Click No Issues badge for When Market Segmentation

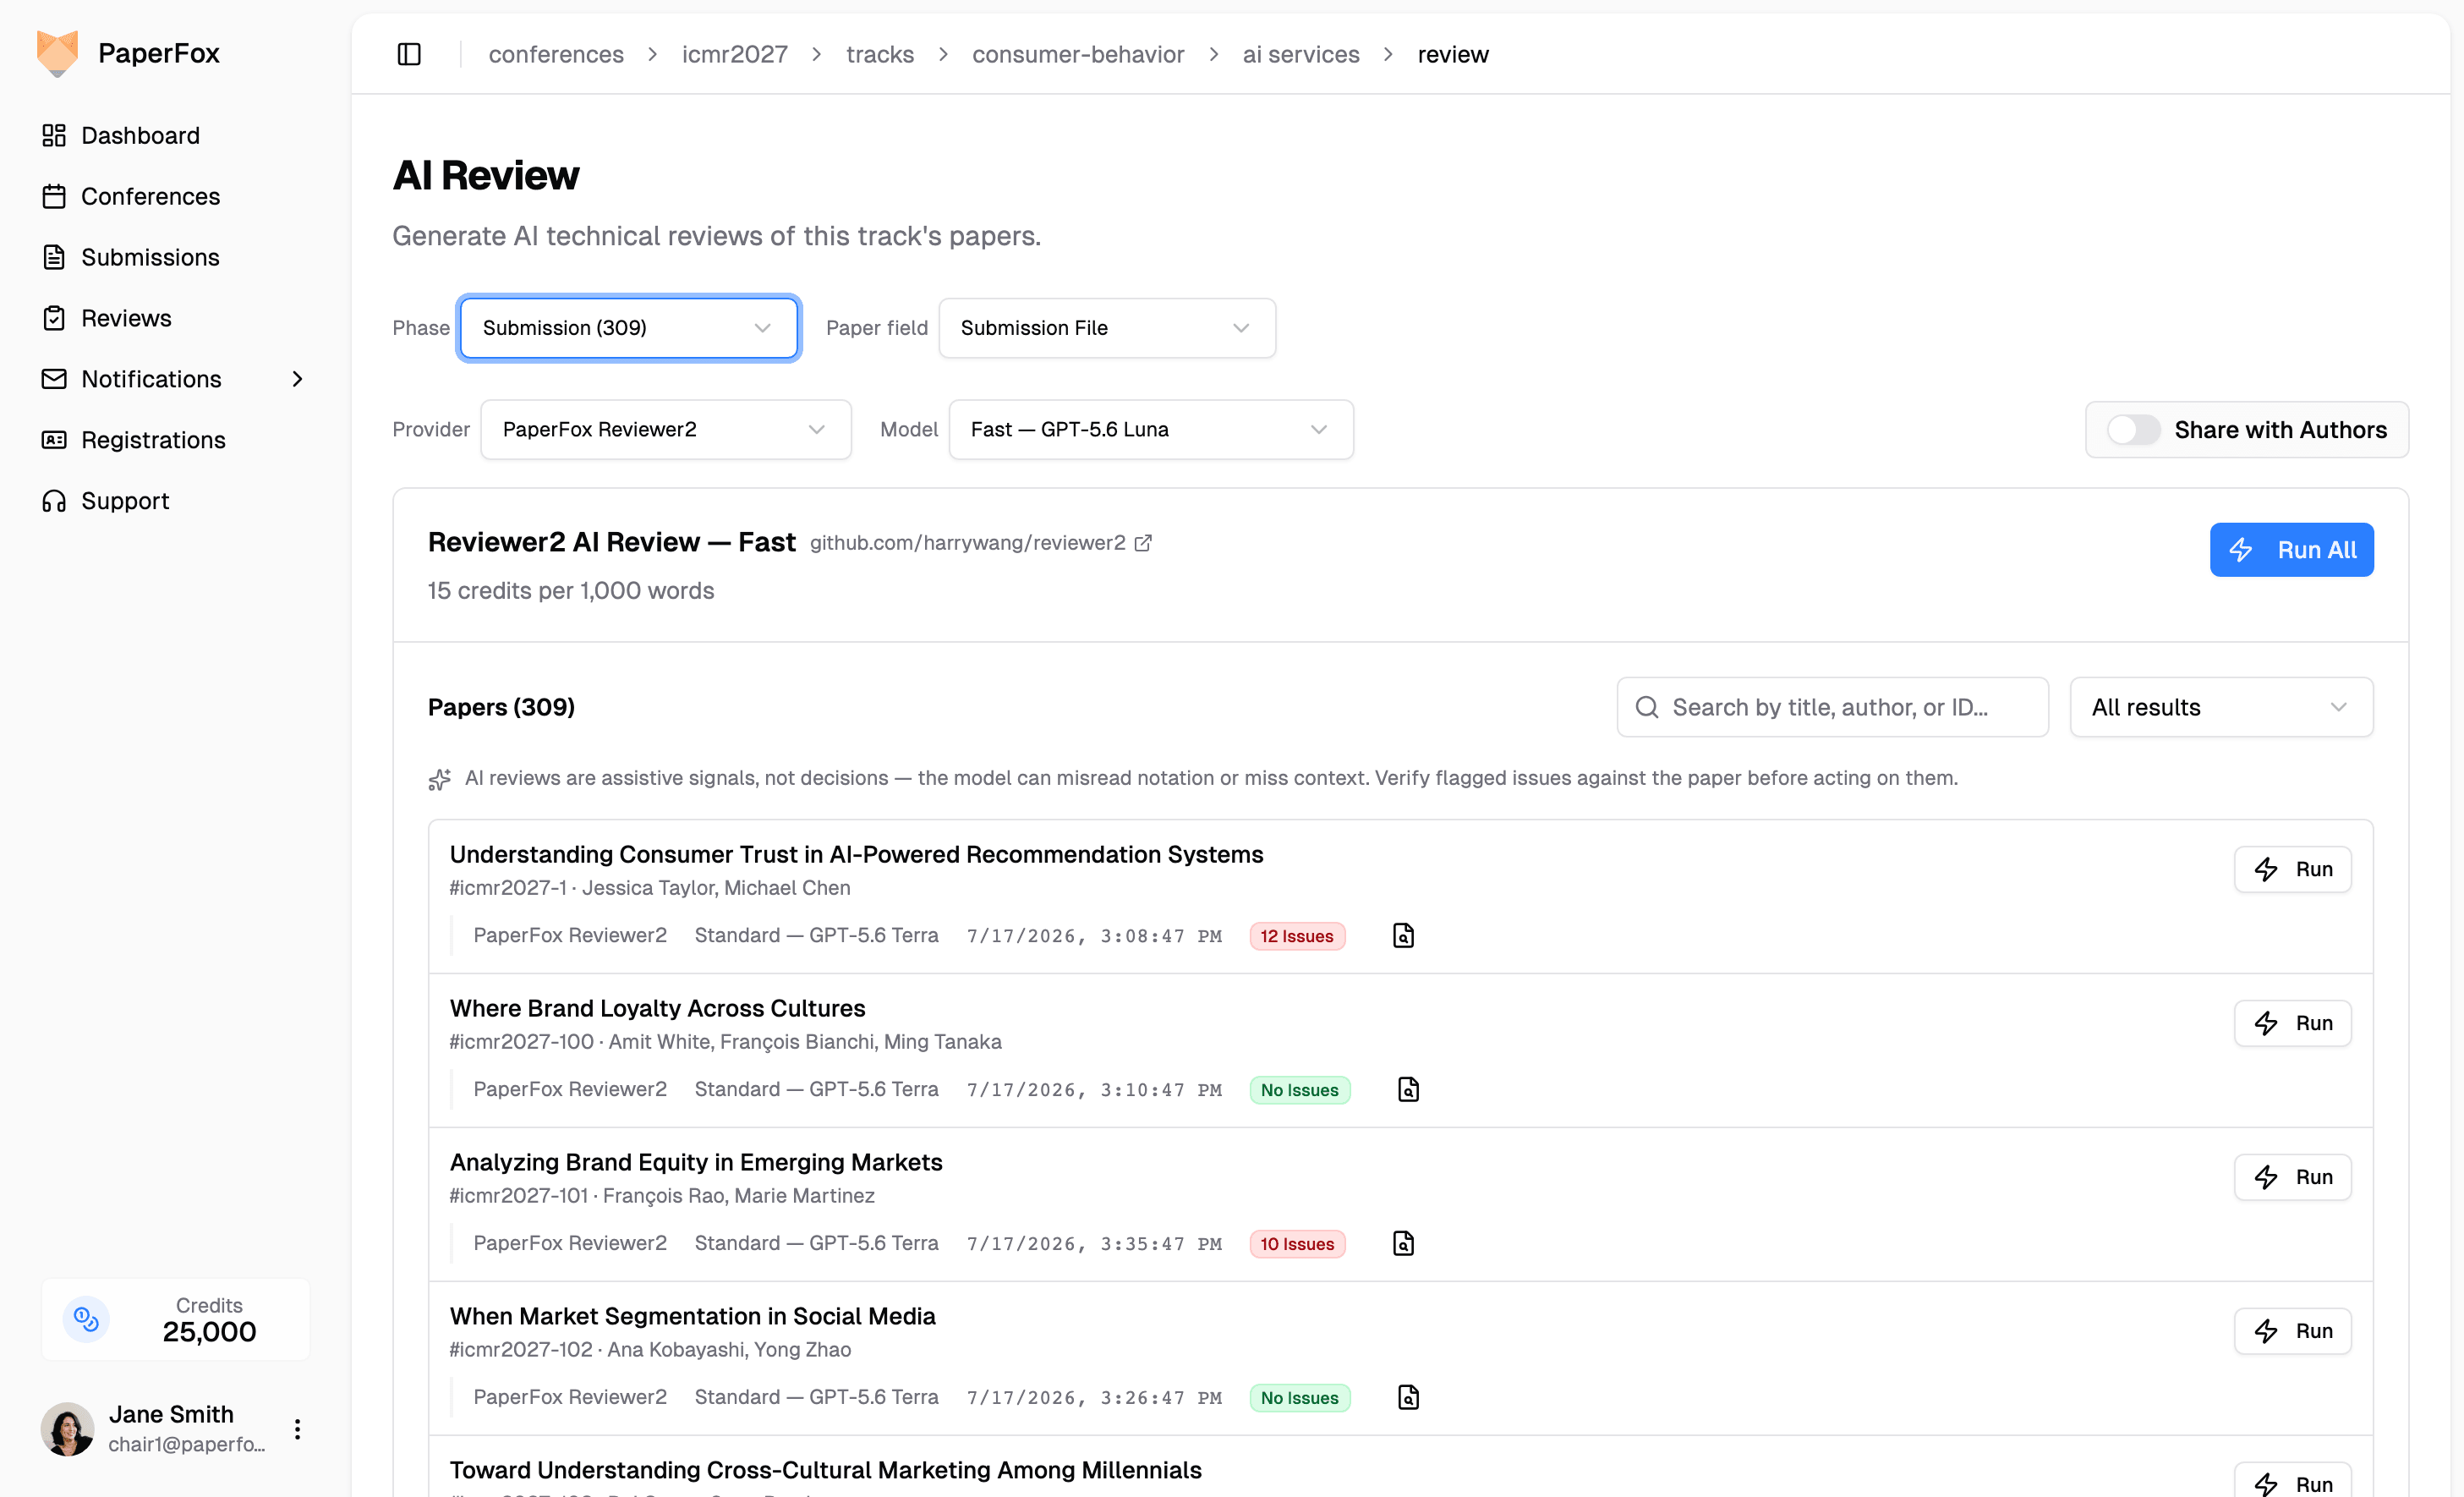point(1300,1398)
